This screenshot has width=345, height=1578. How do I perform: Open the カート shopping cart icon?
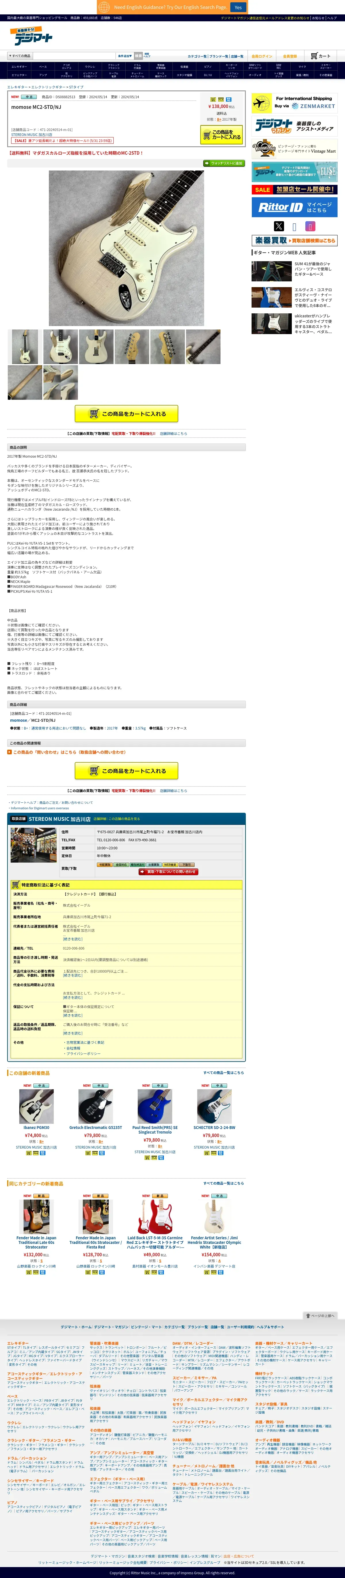pyautogui.click(x=321, y=56)
